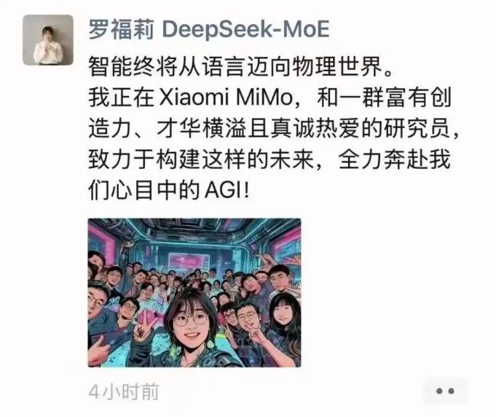Open 罗福莉's profile avatar picture
This screenshot has height=417, width=496.
tap(48, 40)
